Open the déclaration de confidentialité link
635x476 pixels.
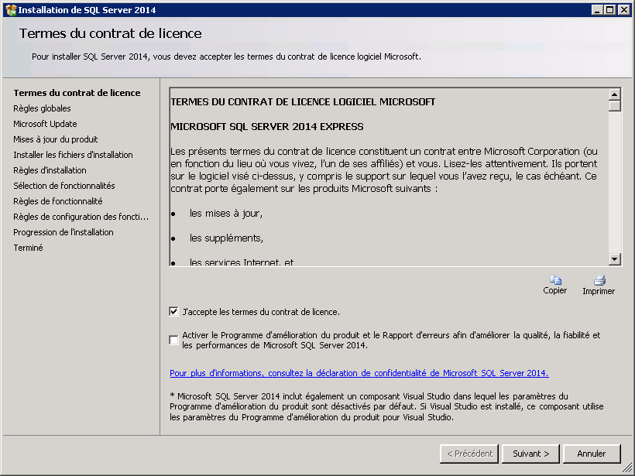pyautogui.click(x=359, y=373)
